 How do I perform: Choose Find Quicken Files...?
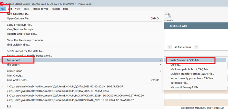click(x=18, y=44)
